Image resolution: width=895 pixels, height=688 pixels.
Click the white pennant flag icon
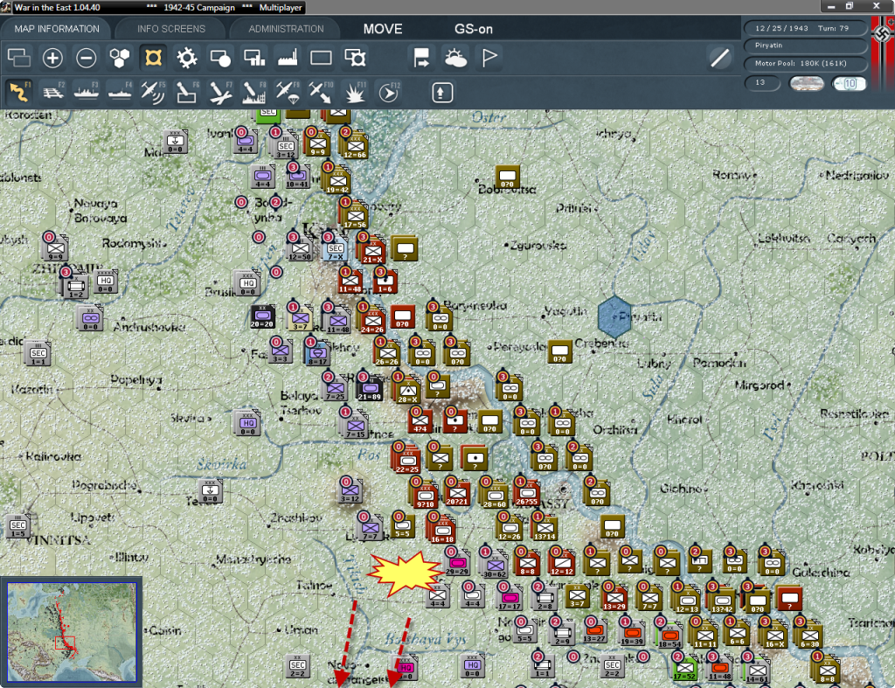point(489,58)
